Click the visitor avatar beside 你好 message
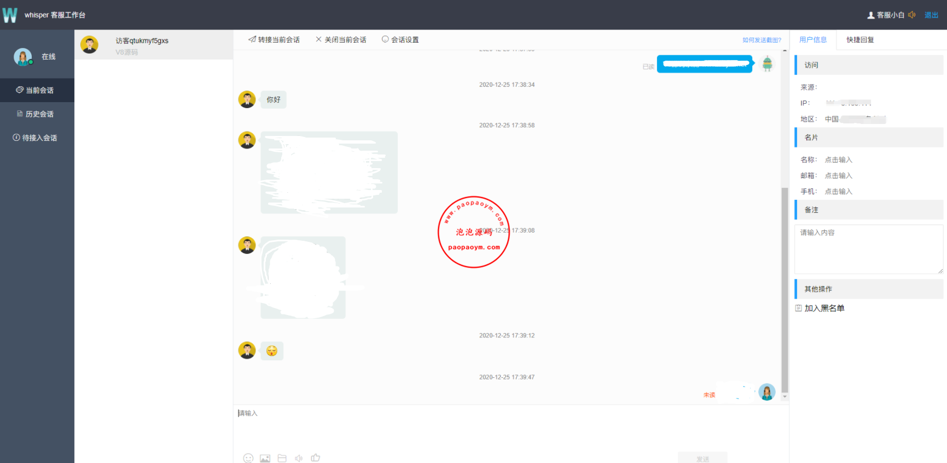 tap(247, 99)
